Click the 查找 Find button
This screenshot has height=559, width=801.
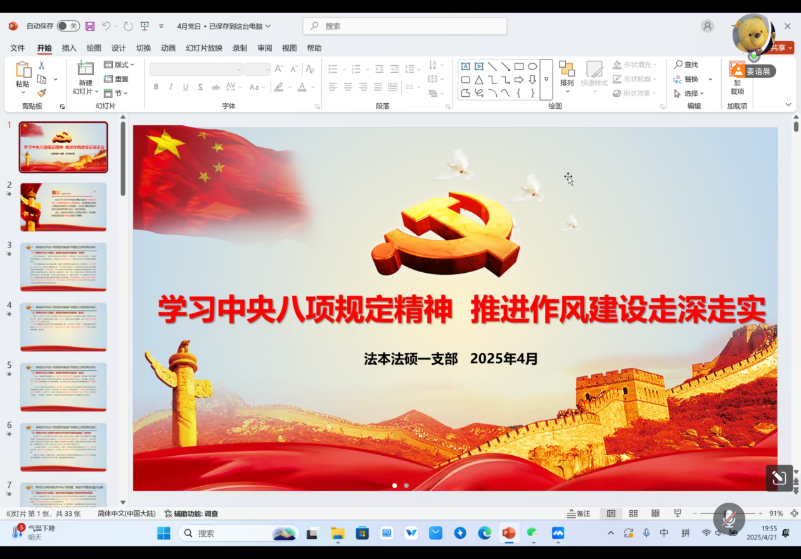(686, 65)
